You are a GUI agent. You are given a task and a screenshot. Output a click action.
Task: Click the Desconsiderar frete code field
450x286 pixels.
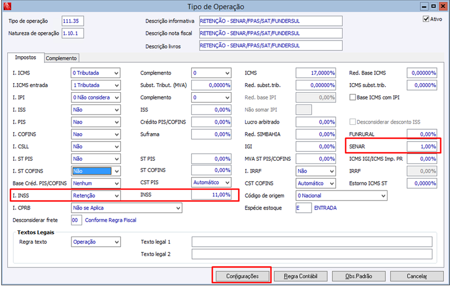tap(76, 220)
